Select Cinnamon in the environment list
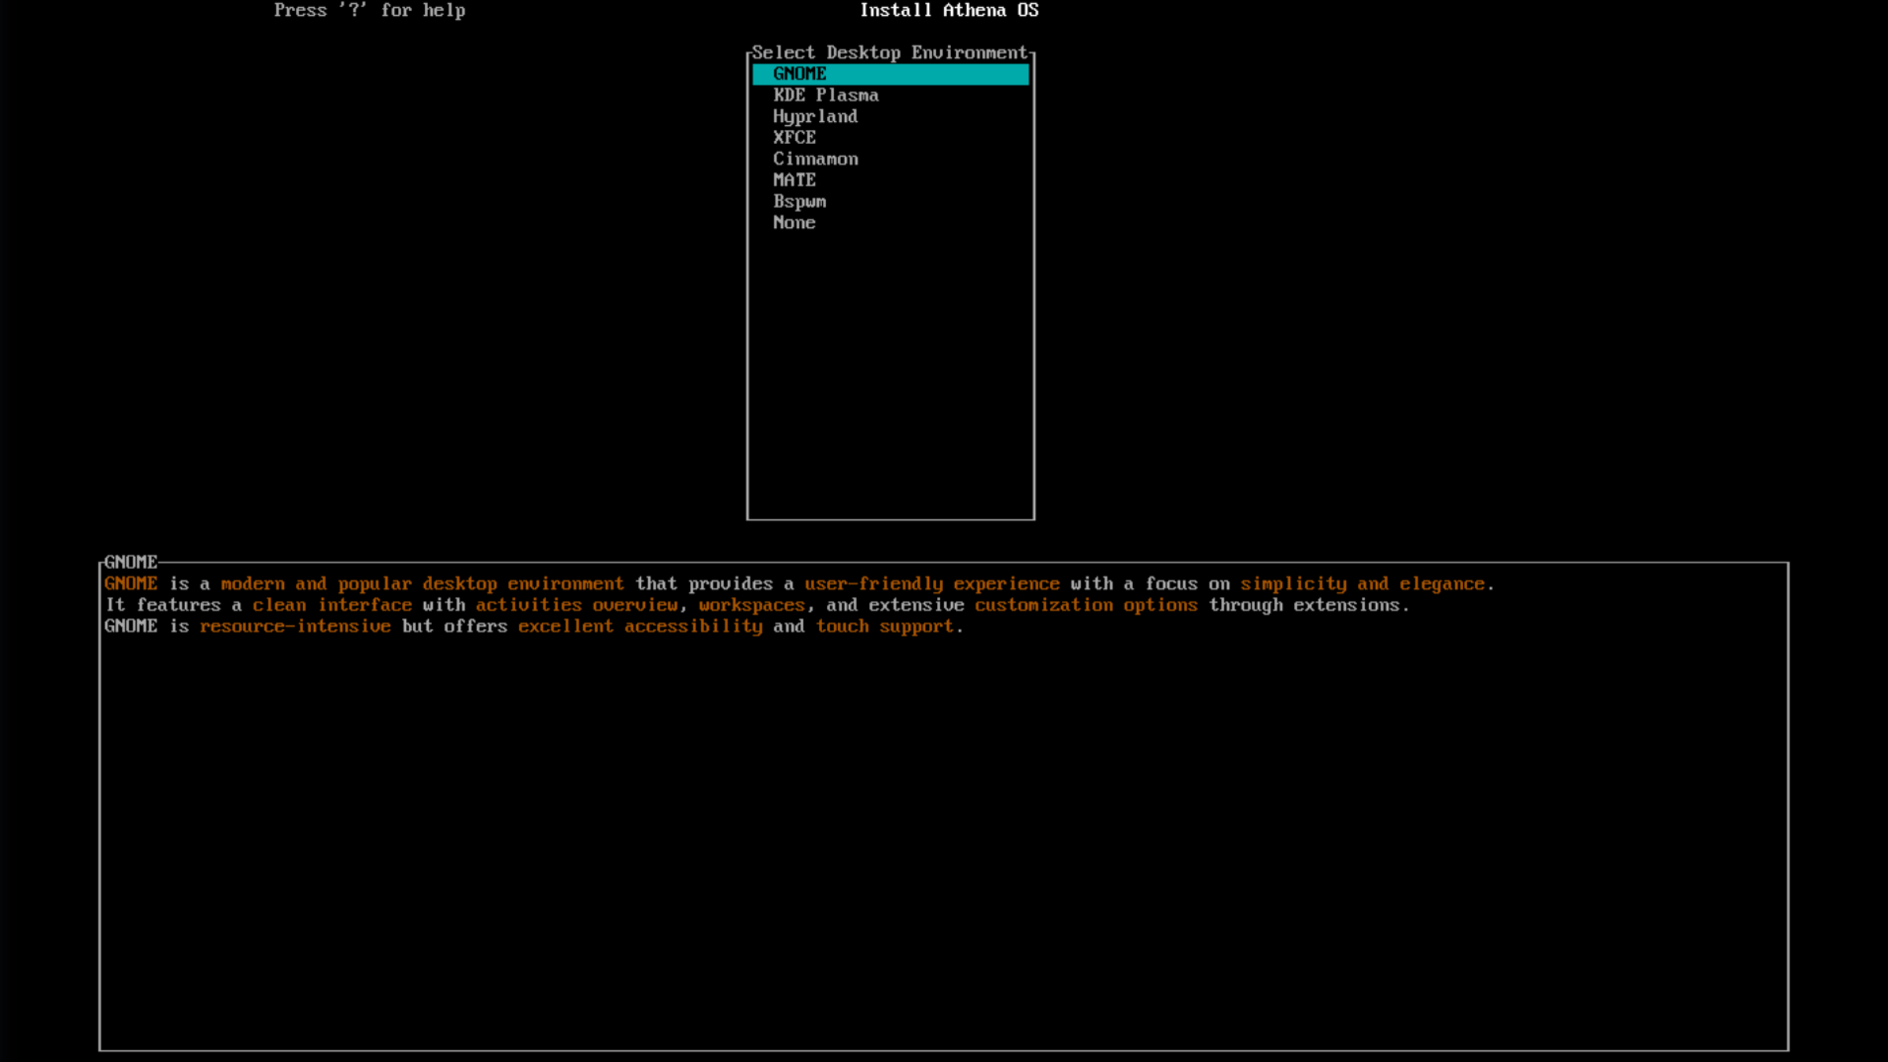This screenshot has height=1062, width=1888. click(x=815, y=159)
